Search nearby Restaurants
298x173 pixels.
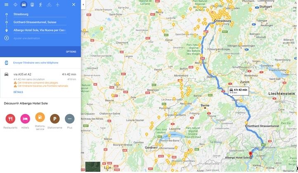click(x=10, y=119)
